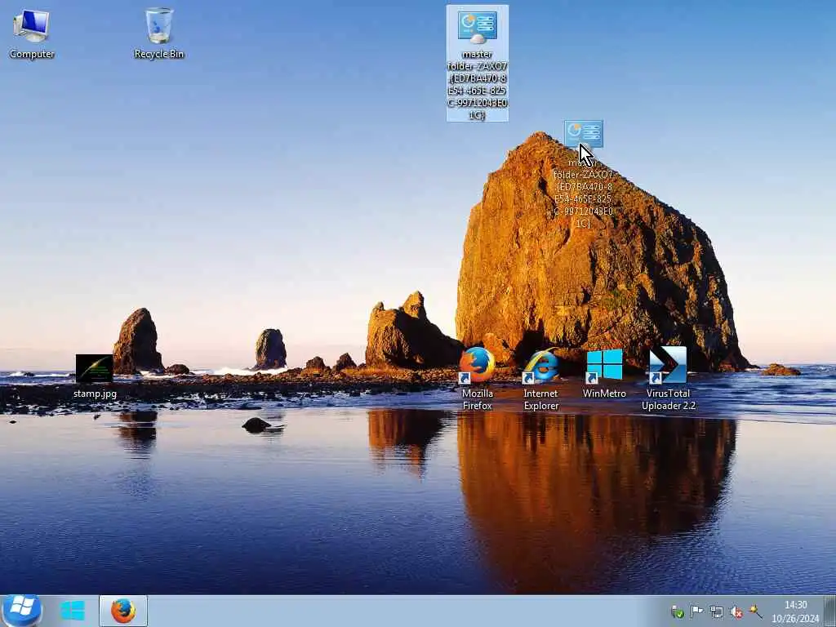This screenshot has height=627, width=836.
Task: Select the selected master folder-ZAXO7 icon
Action: [477, 63]
